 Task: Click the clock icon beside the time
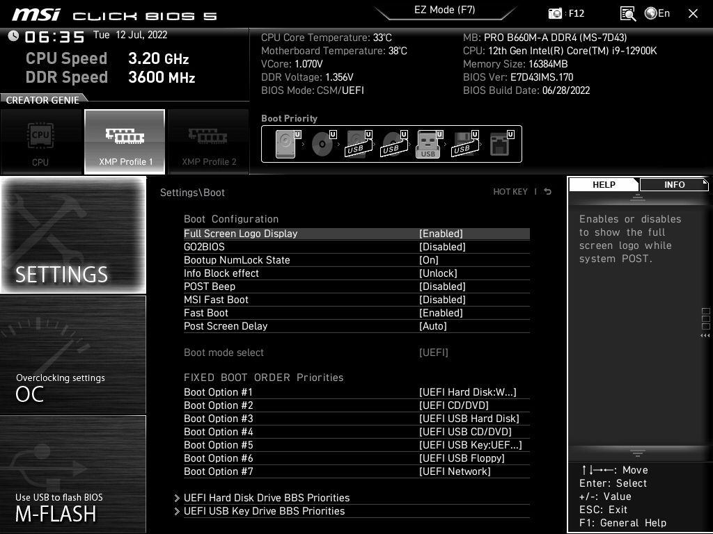tap(13, 36)
